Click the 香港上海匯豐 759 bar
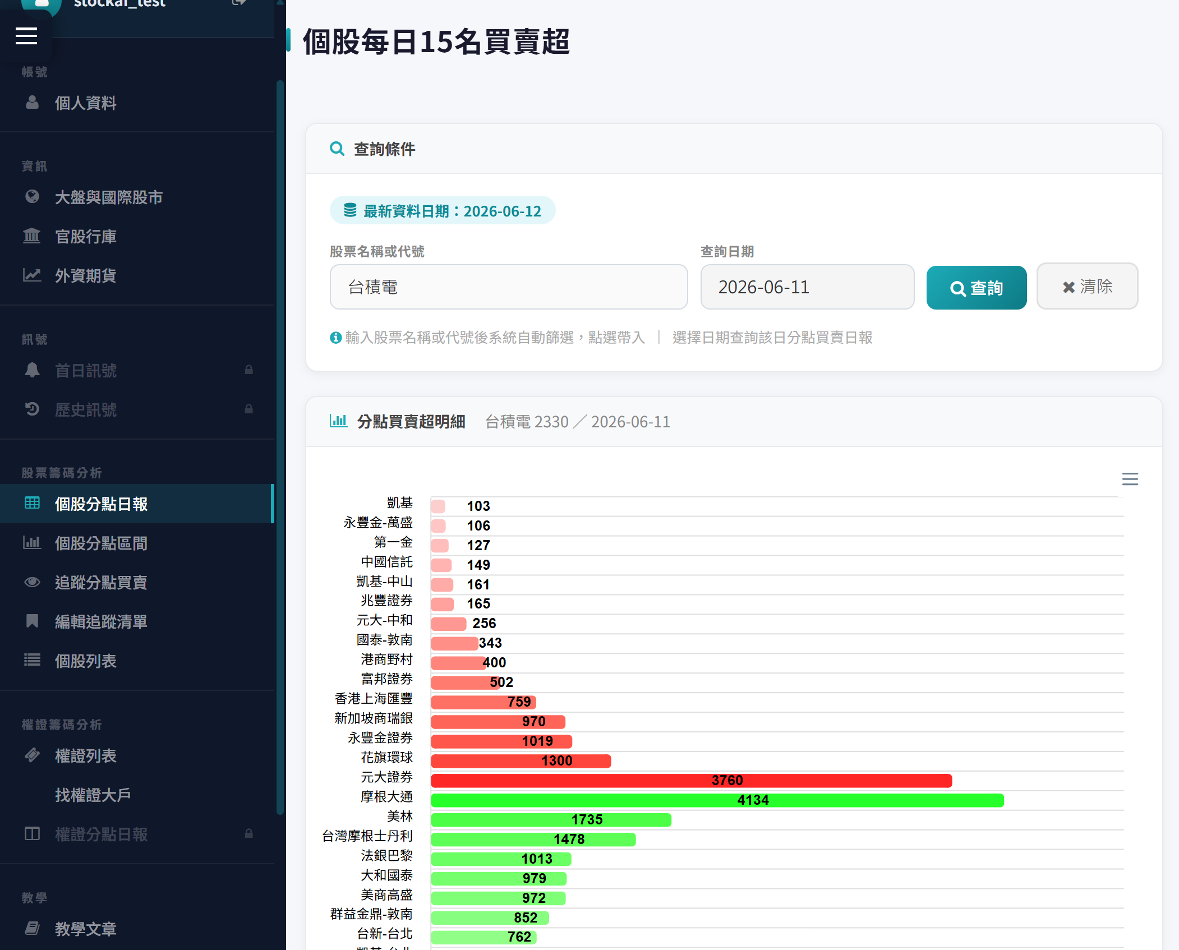The image size is (1179, 950). [x=483, y=702]
